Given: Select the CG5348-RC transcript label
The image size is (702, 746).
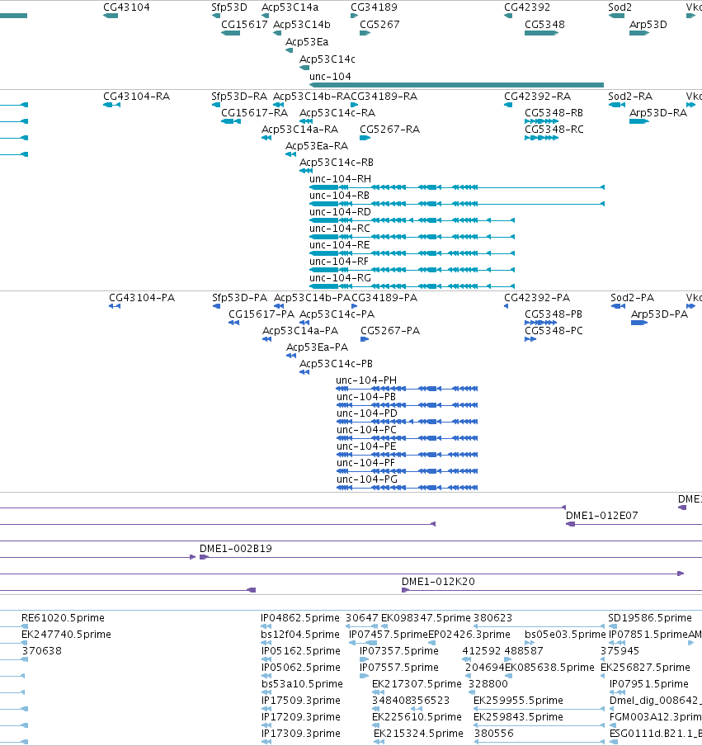Looking at the screenshot, I should pyautogui.click(x=554, y=130).
